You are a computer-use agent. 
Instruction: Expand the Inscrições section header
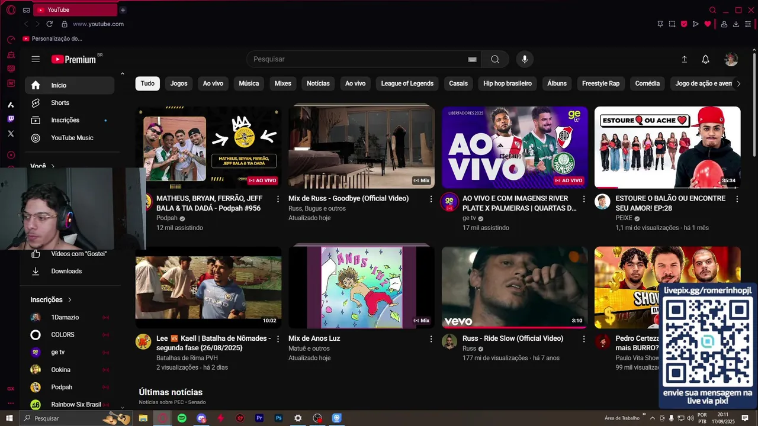pyautogui.click(x=51, y=300)
